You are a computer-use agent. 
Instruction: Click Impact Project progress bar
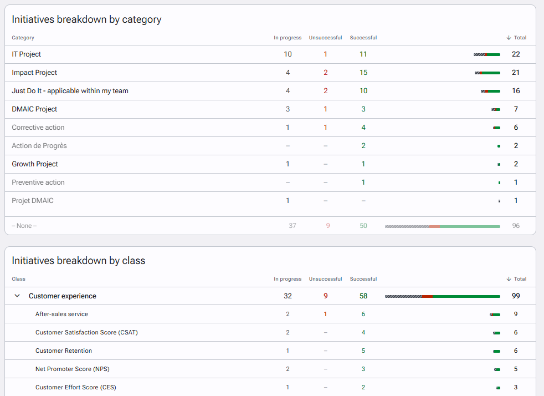coord(487,73)
